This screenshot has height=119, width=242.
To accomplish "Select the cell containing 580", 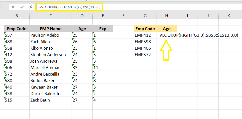I will coord(17,81).
